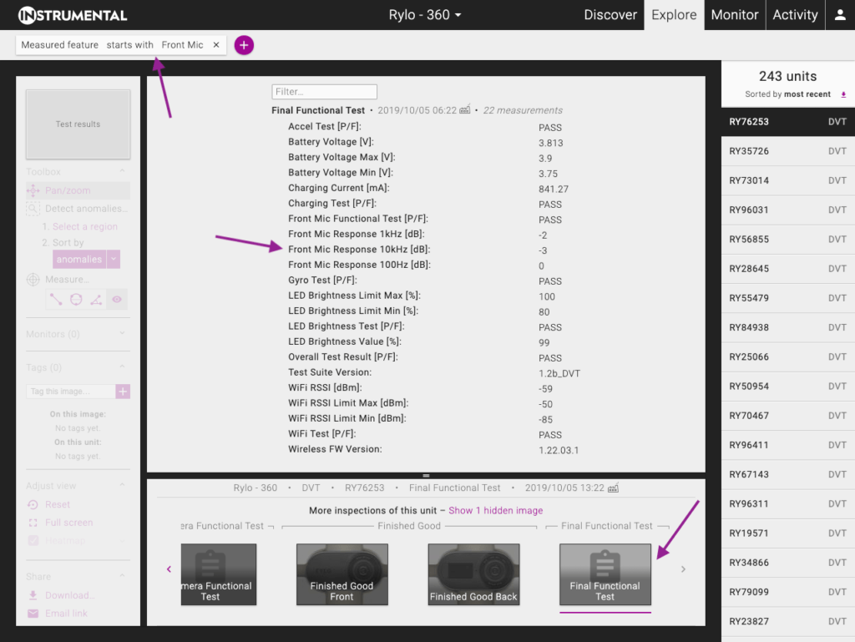The image size is (855, 642).
Task: Click the purple add filter plus button
Action: pyautogui.click(x=244, y=45)
